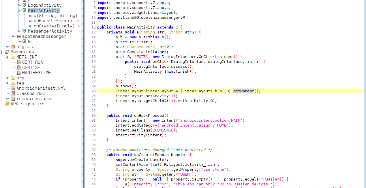Viewport: 366px width, 188px height.
Task: Expand the res folder node
Action: 8,83
